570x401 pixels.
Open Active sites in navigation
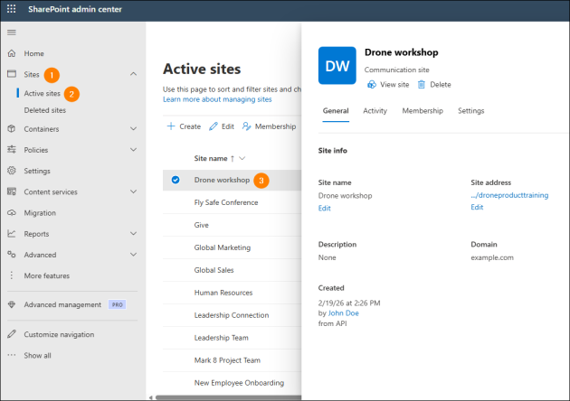coord(43,93)
